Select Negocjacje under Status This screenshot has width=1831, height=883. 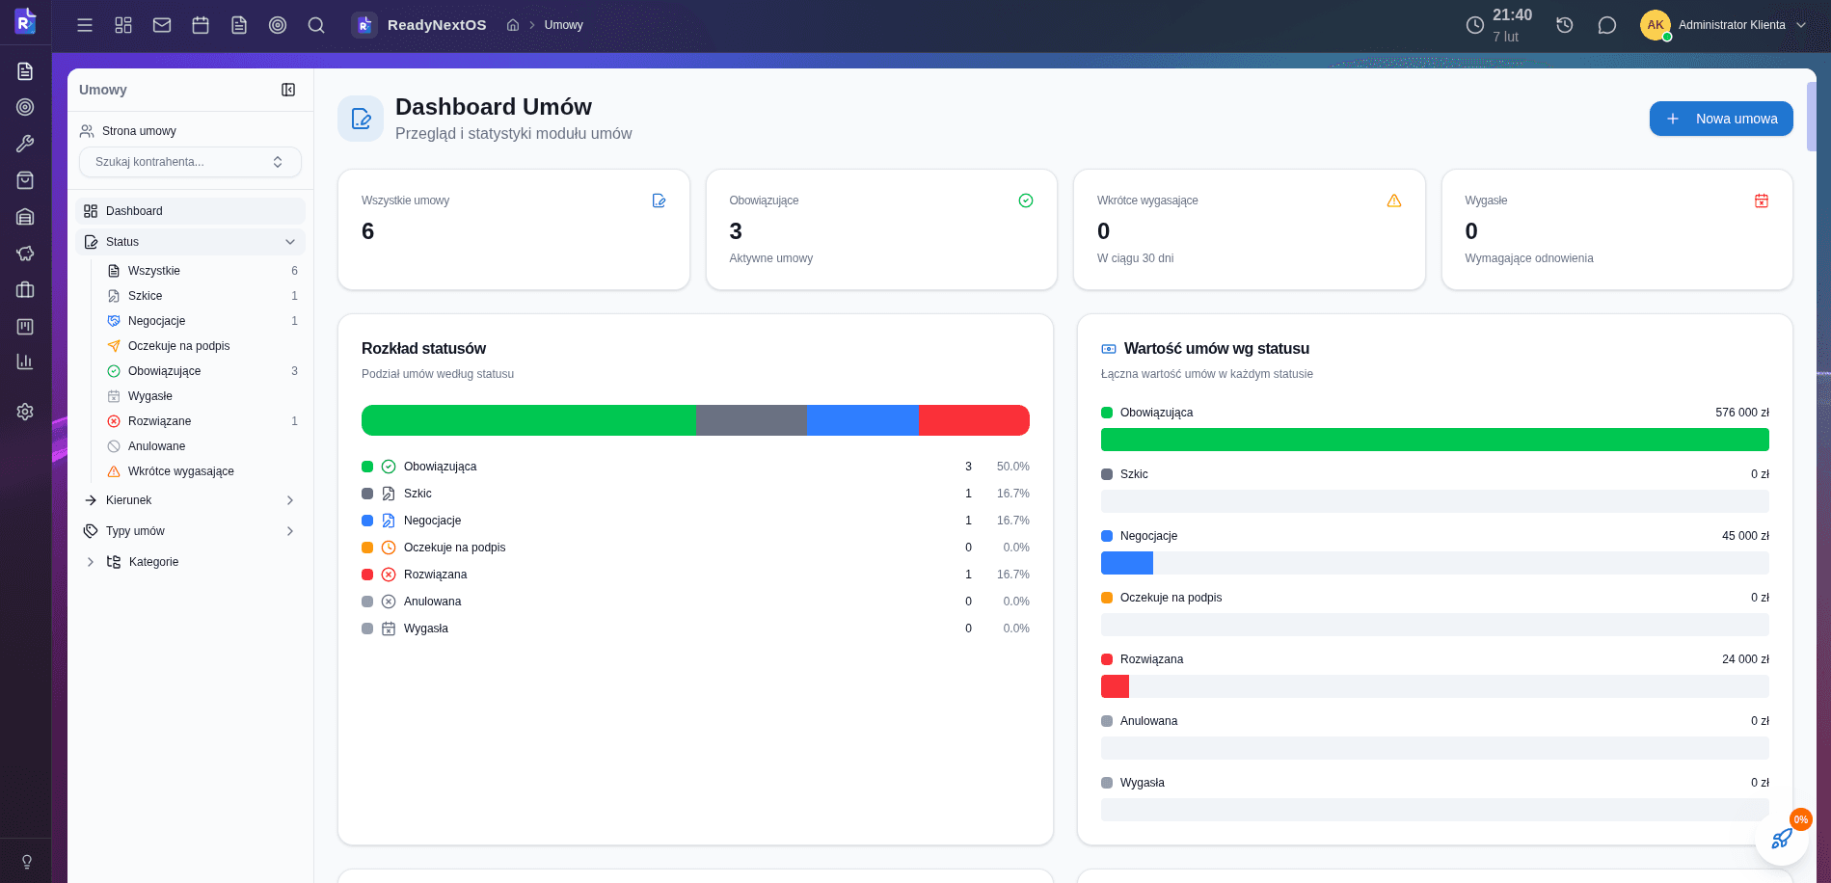coord(158,320)
